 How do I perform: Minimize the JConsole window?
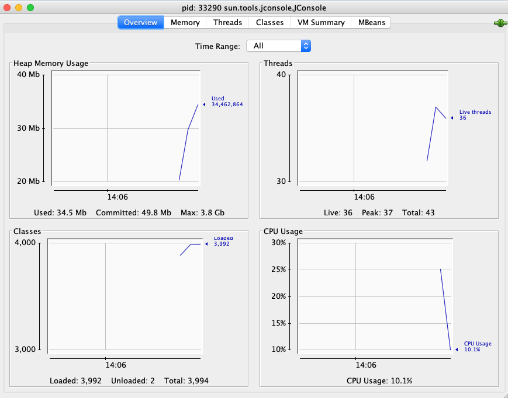tap(19, 8)
